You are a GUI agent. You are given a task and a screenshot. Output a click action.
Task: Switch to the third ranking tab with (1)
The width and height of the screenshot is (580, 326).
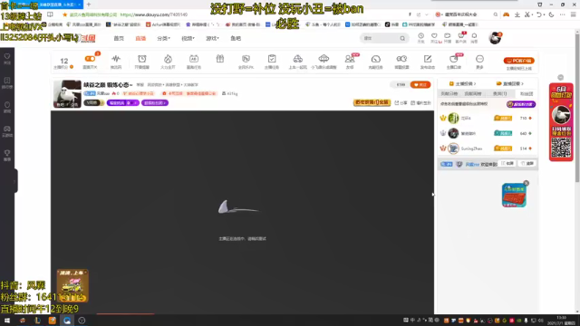[x=499, y=94]
